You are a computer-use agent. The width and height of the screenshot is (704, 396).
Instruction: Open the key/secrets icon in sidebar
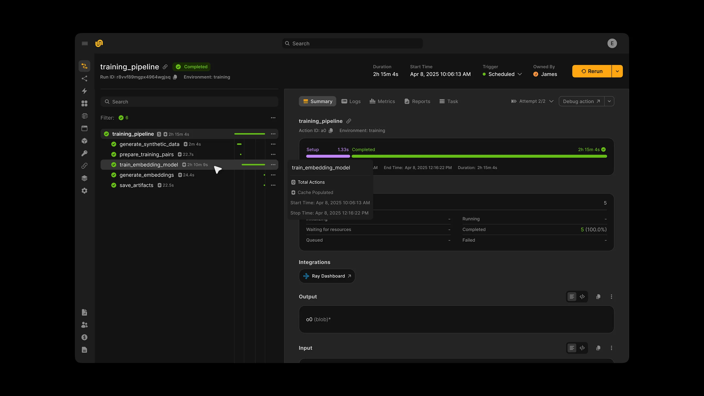click(84, 153)
